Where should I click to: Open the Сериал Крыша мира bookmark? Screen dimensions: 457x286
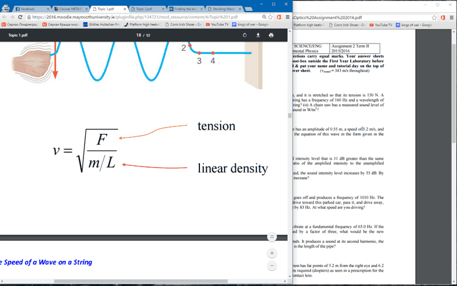[x=61, y=25]
